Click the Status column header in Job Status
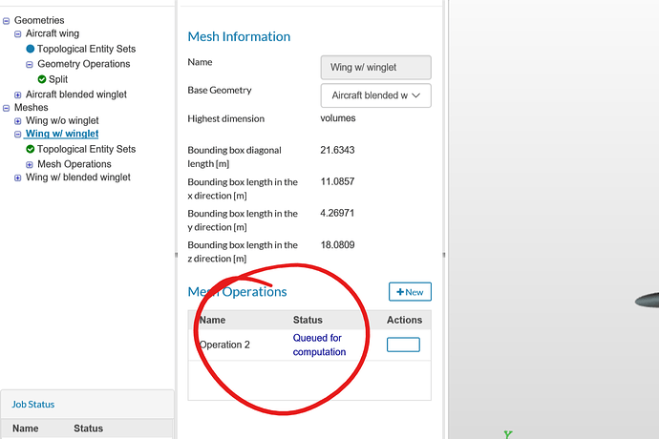659x439 pixels. point(88,429)
